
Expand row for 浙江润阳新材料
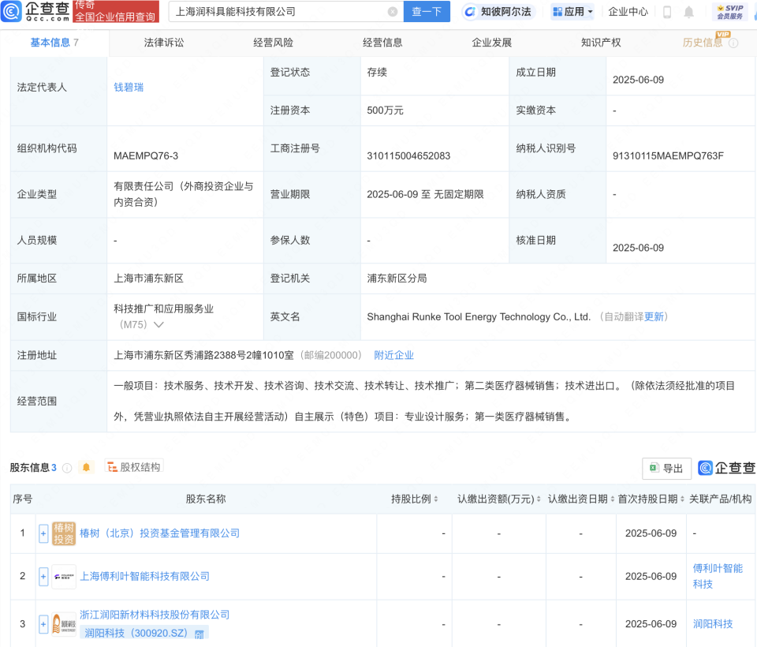43,624
